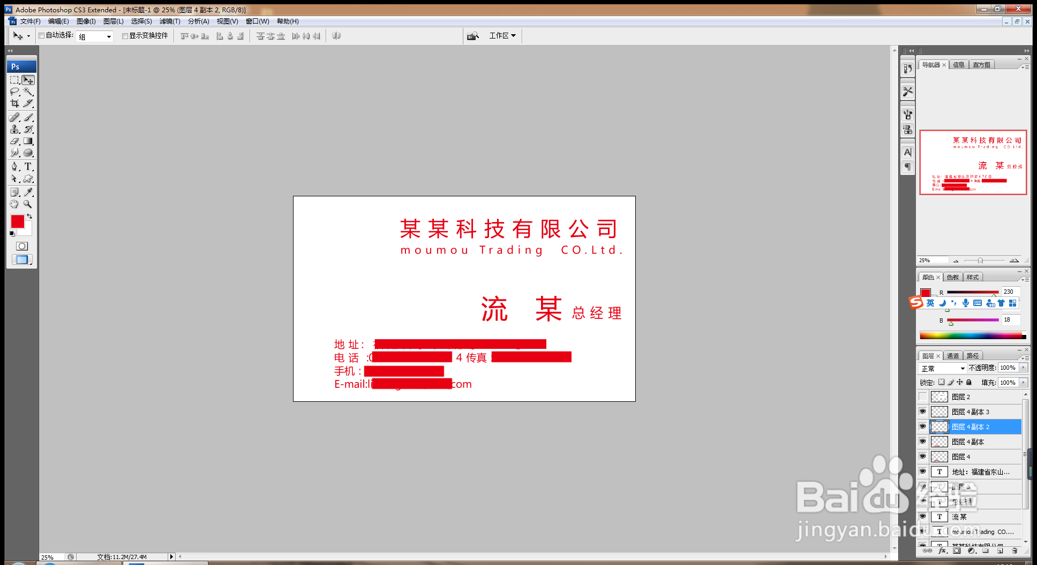Select the Gradient tool
The width and height of the screenshot is (1037, 565).
pos(29,140)
